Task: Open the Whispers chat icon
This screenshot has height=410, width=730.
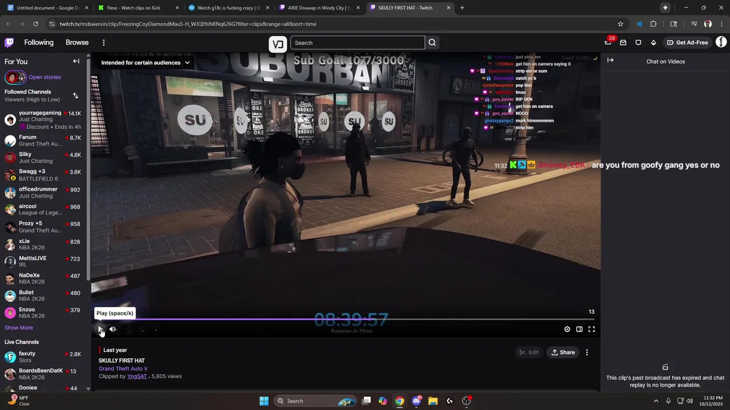Action: pyautogui.click(x=638, y=43)
